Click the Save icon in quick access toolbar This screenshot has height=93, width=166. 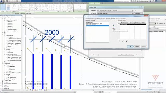(x=7, y=1)
